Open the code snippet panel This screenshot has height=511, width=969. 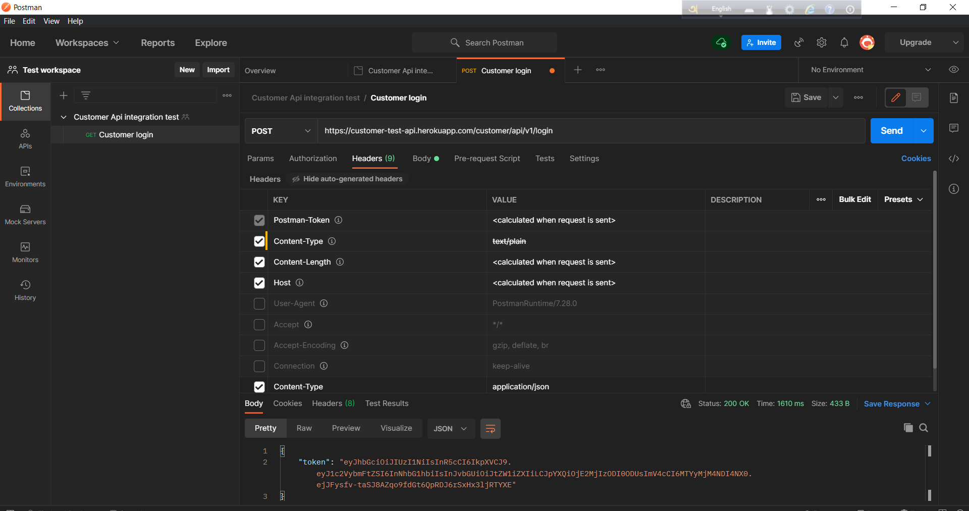click(x=954, y=159)
